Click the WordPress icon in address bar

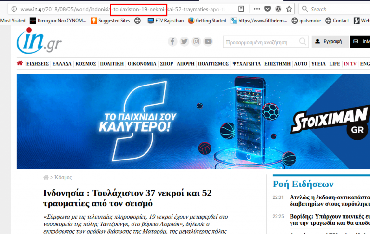pyautogui.click(x=278, y=9)
